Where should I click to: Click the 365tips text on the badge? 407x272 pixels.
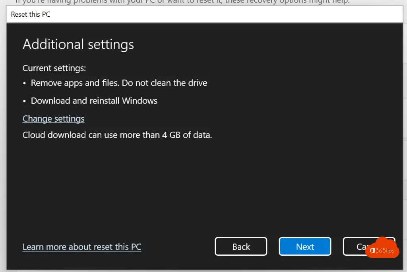[x=384, y=251]
